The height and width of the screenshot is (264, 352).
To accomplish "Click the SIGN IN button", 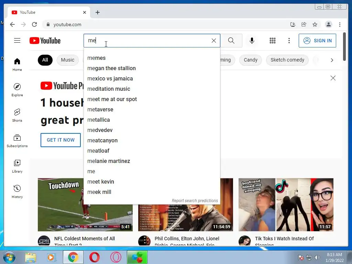I will [x=317, y=41].
